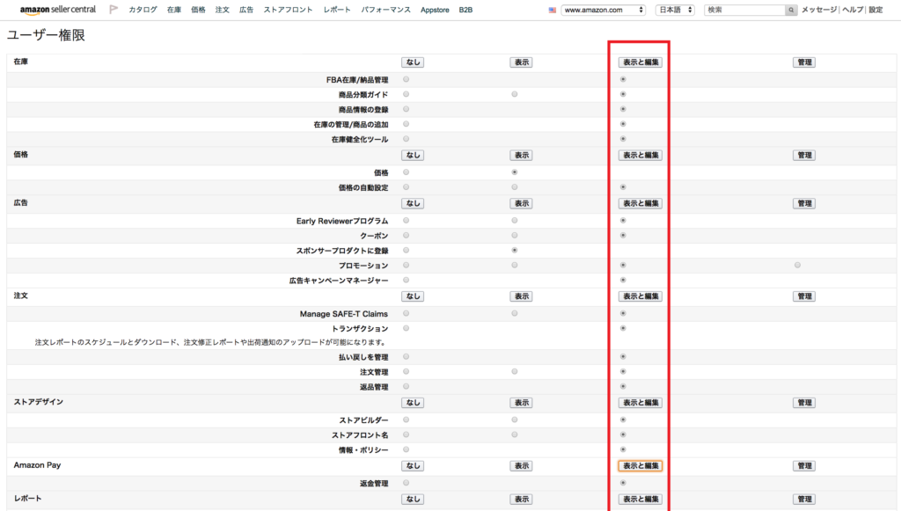
Task: Click the 検索 search input field
Action: click(x=744, y=10)
